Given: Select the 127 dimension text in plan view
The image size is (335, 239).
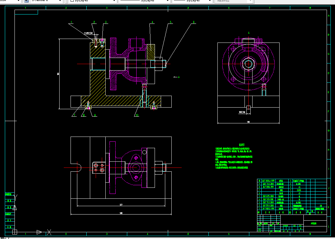Looking at the screenshot, I should (121, 205).
